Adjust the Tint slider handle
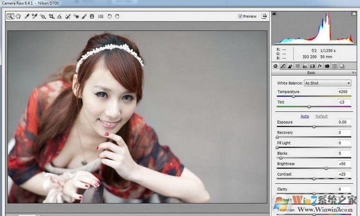360x216 pixels. [x=309, y=106]
